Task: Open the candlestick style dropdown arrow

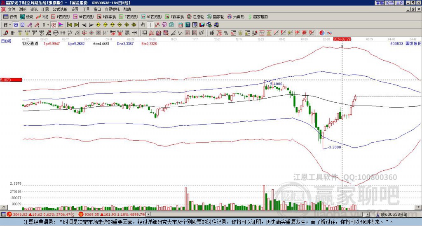Action: pos(48,25)
